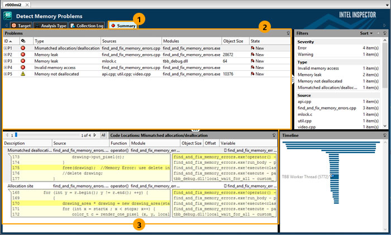Image resolution: width=391 pixels, height=235 pixels.
Task: Expand the P3 memory leak row
Action: 6,61
